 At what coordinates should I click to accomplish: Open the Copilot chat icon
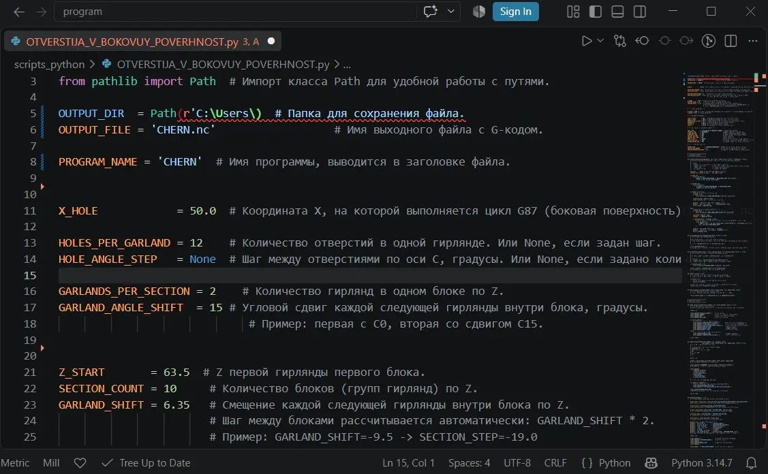click(x=431, y=12)
